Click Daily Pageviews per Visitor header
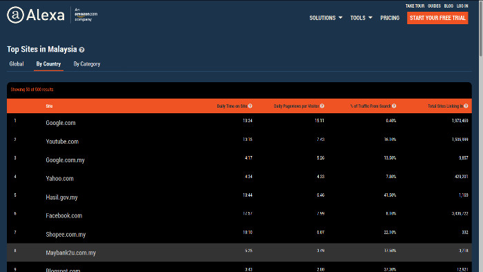 coord(296,106)
